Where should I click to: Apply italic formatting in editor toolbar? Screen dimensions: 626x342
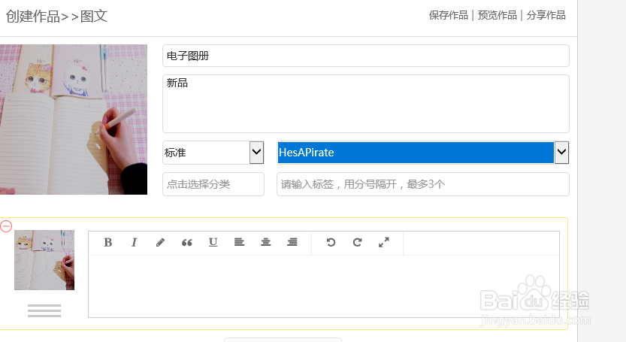134,243
